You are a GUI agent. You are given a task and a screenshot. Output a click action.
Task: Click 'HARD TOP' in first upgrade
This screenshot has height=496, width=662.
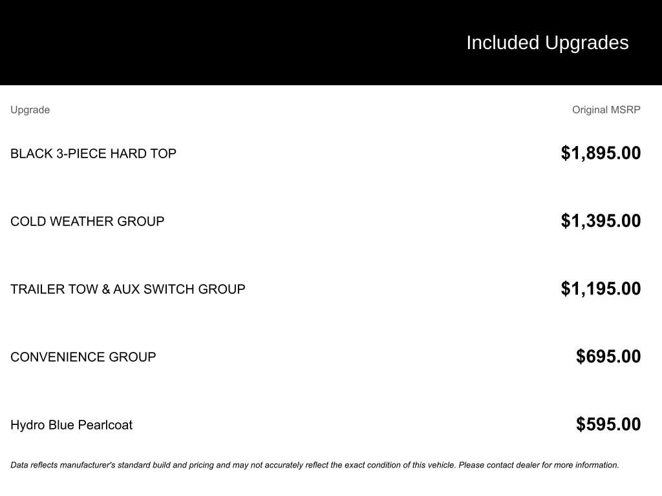(x=143, y=154)
